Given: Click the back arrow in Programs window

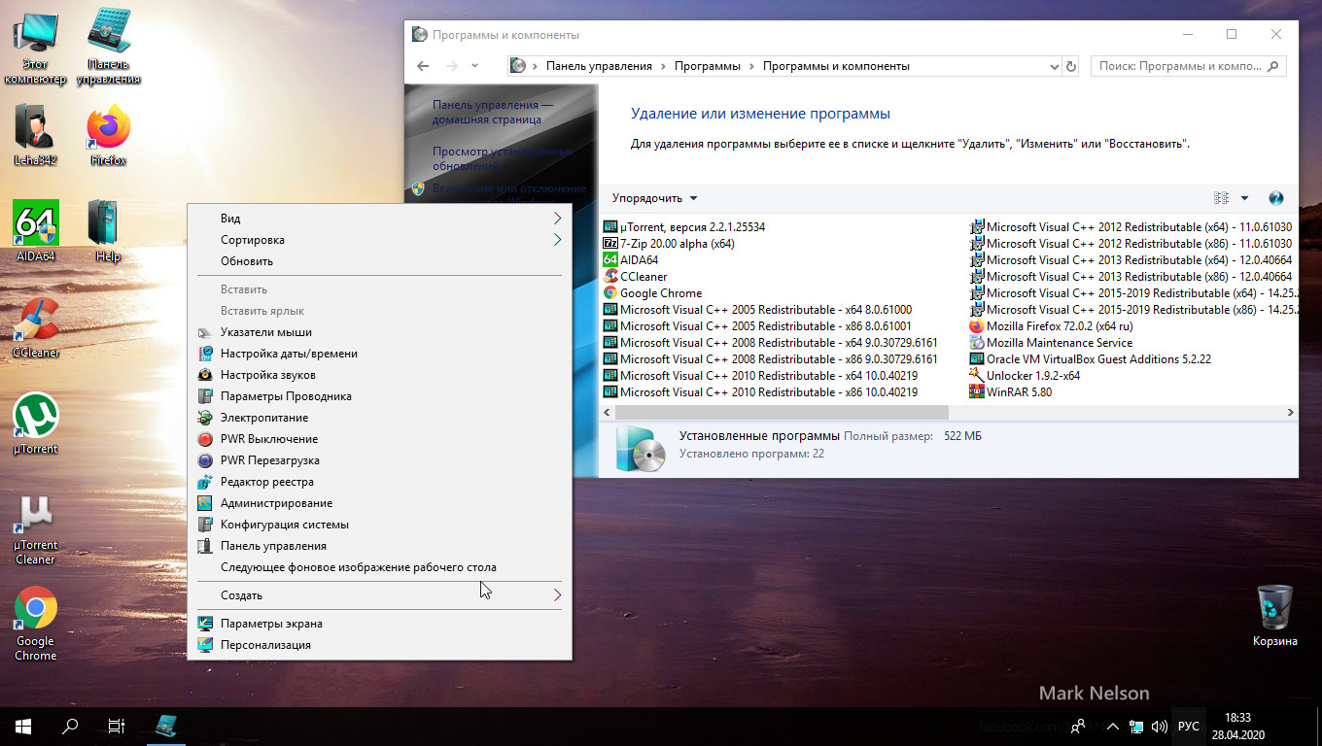Looking at the screenshot, I should tap(423, 66).
